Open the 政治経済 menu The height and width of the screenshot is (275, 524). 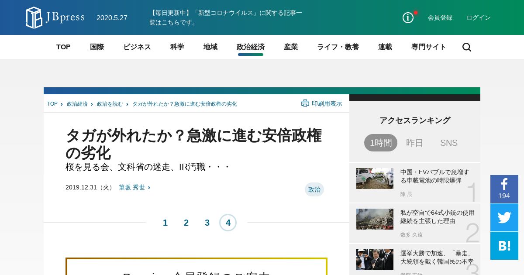click(x=251, y=47)
